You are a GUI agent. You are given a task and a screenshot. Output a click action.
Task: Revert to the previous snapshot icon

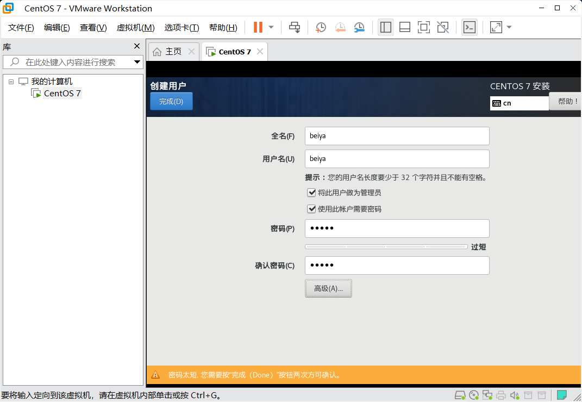(x=340, y=27)
